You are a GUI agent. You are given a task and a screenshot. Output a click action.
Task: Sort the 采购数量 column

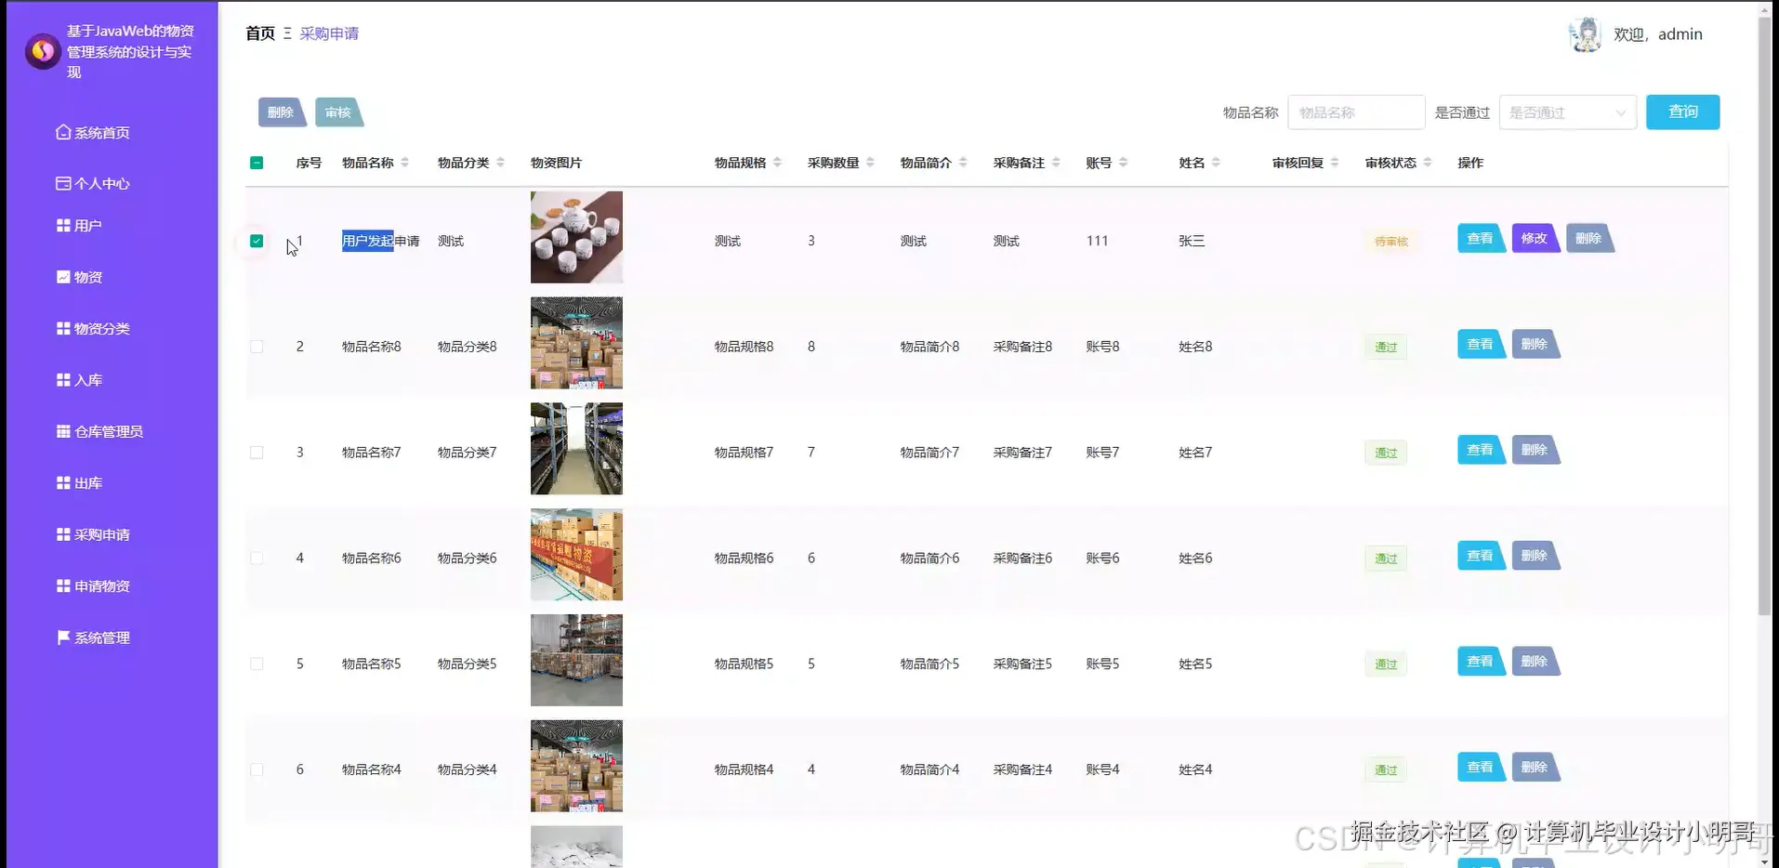pyautogui.click(x=871, y=162)
